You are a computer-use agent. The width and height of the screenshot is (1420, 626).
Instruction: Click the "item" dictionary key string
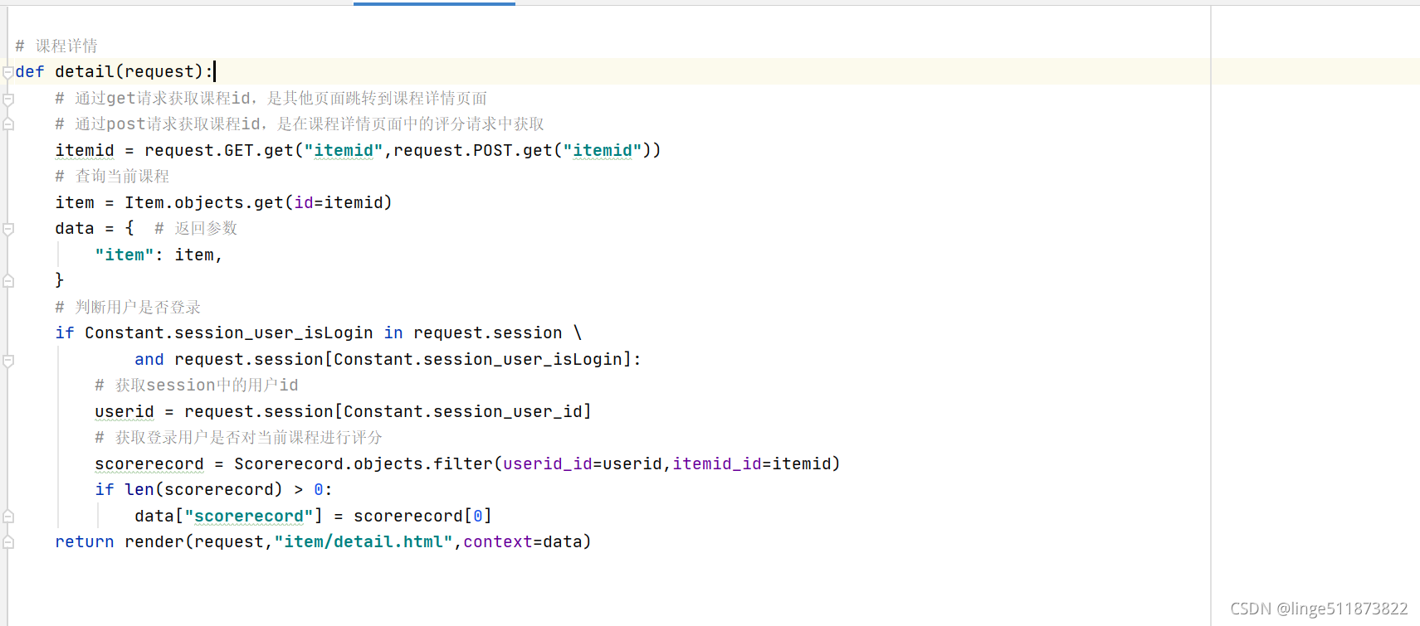pyautogui.click(x=124, y=255)
